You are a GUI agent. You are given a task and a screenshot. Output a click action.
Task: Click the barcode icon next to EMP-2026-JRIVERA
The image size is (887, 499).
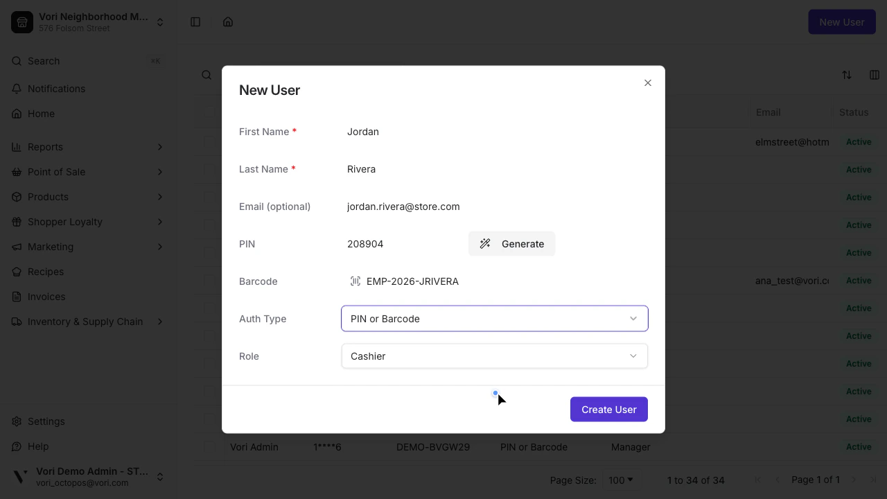click(x=355, y=281)
